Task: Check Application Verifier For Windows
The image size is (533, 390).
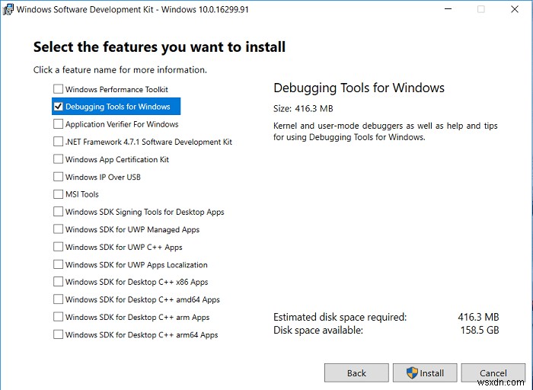Action: tap(59, 124)
